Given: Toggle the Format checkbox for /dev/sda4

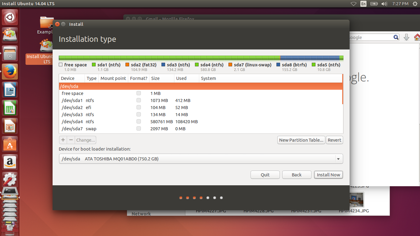Looking at the screenshot, I should point(139,121).
